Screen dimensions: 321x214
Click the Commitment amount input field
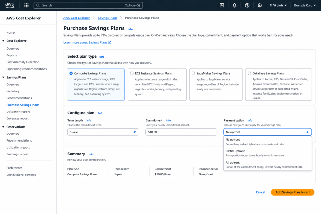coord(181,132)
